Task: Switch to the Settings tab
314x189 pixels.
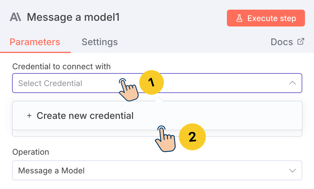Action: pos(99,42)
